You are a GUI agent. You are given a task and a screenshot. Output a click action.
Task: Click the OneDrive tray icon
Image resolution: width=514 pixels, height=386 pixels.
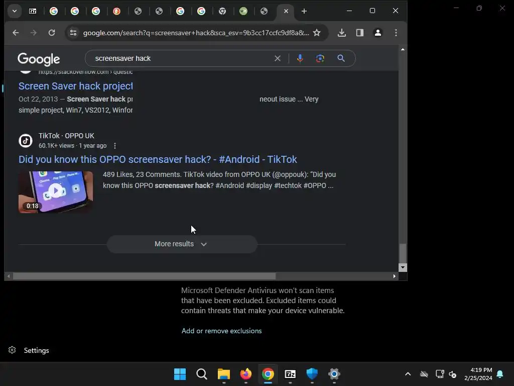pyautogui.click(x=424, y=374)
